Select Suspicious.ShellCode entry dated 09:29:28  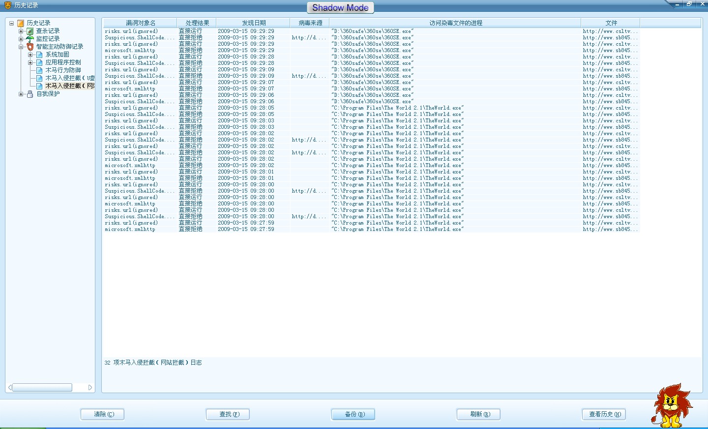371,63
